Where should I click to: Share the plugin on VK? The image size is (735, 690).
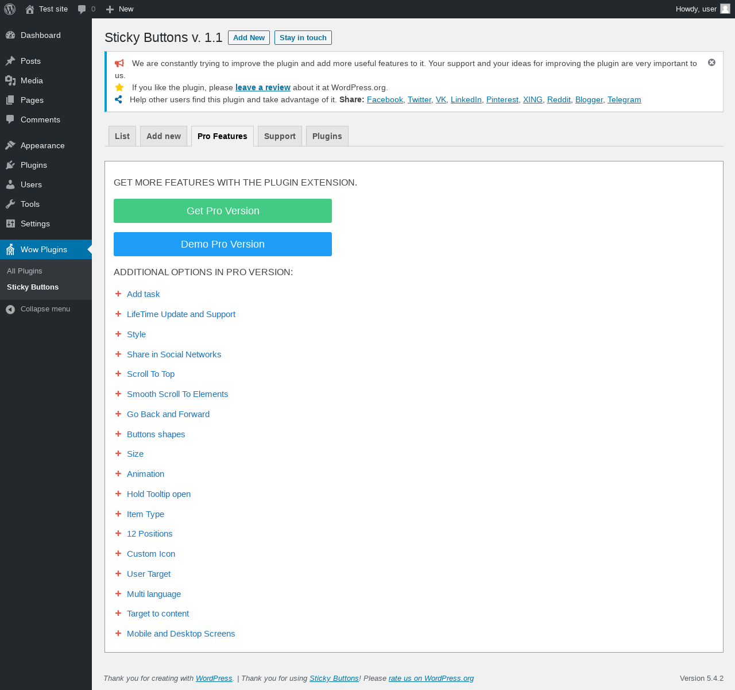[441, 99]
